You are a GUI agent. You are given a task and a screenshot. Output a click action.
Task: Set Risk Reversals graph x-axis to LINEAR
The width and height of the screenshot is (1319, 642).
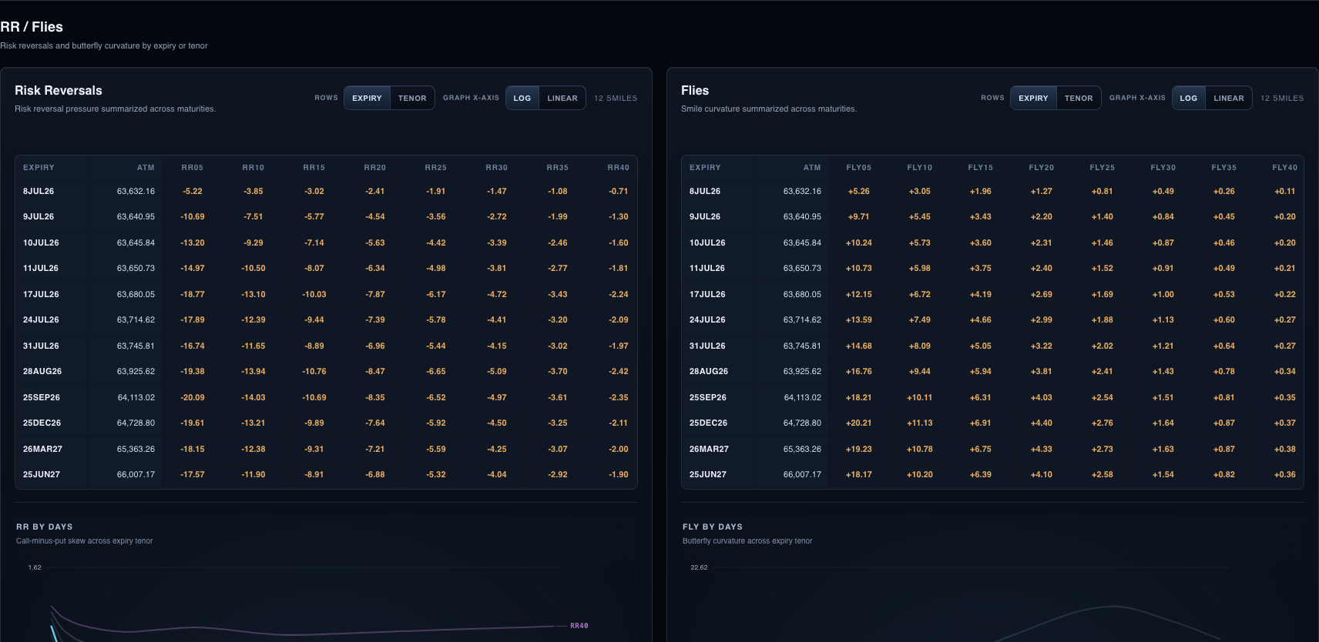(x=562, y=98)
